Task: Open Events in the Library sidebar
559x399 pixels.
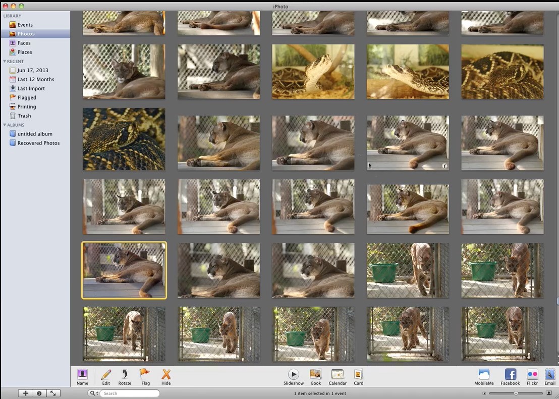Action: (x=25, y=25)
